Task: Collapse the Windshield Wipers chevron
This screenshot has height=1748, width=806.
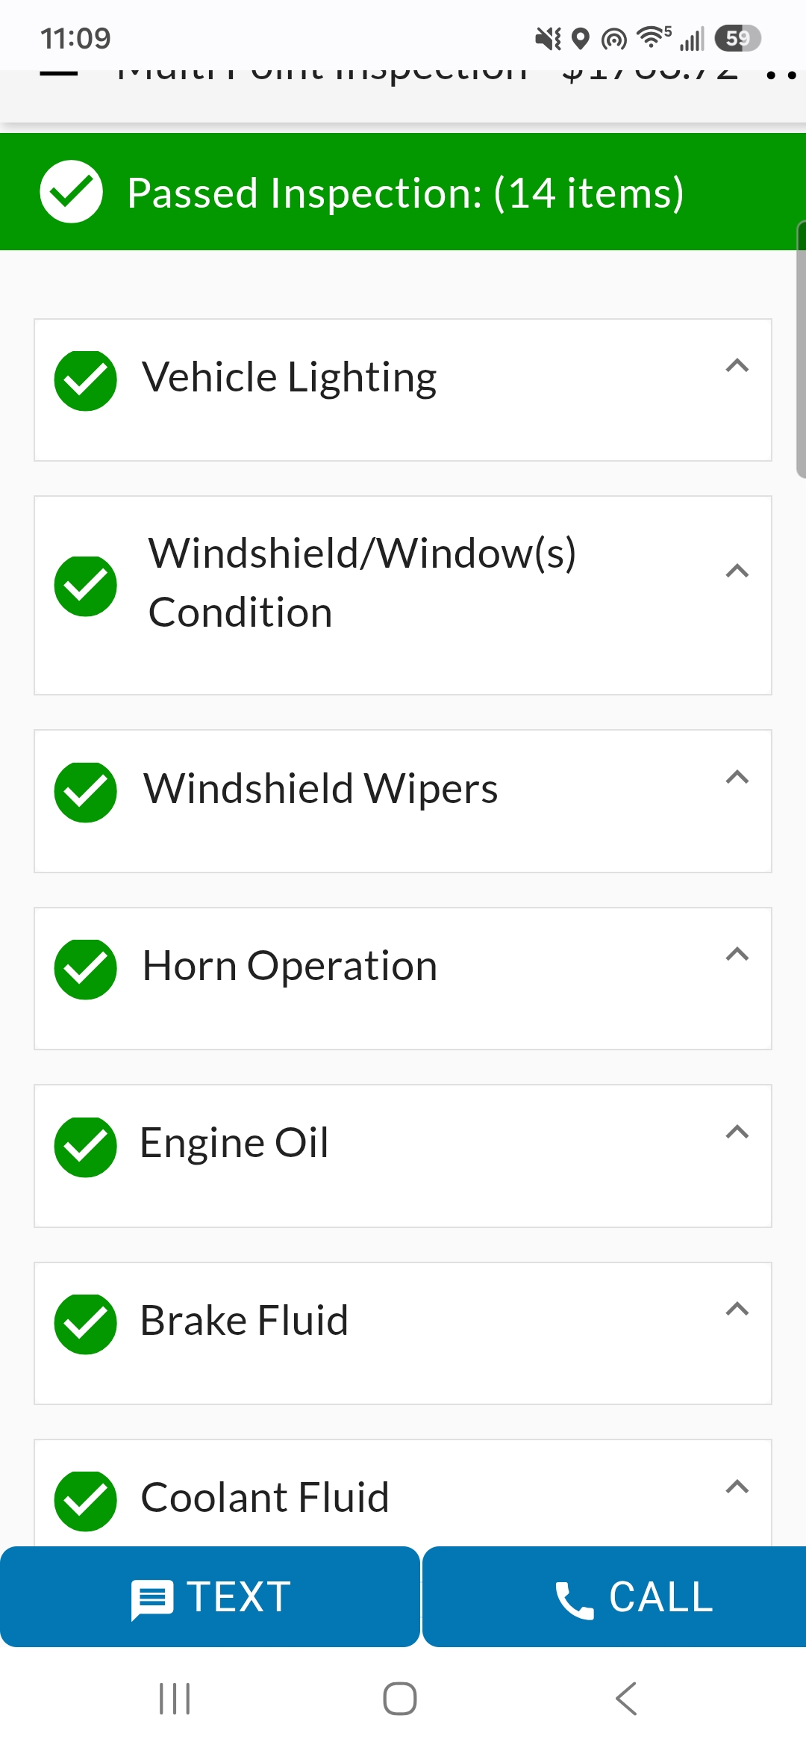Action: coord(737,777)
